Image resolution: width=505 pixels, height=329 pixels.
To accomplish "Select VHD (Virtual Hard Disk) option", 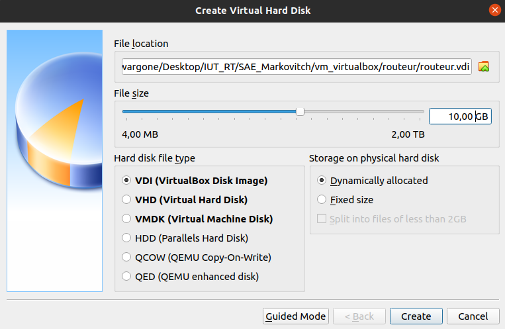I will (127, 199).
